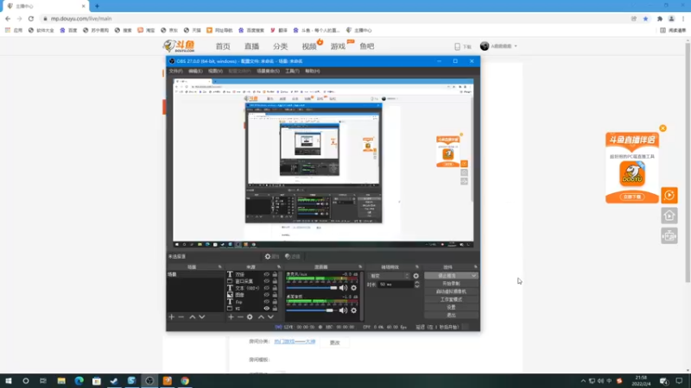Viewport: 691px width, 388px height.
Task: Pop out the 混音器 mixer dock
Action: coord(360,266)
